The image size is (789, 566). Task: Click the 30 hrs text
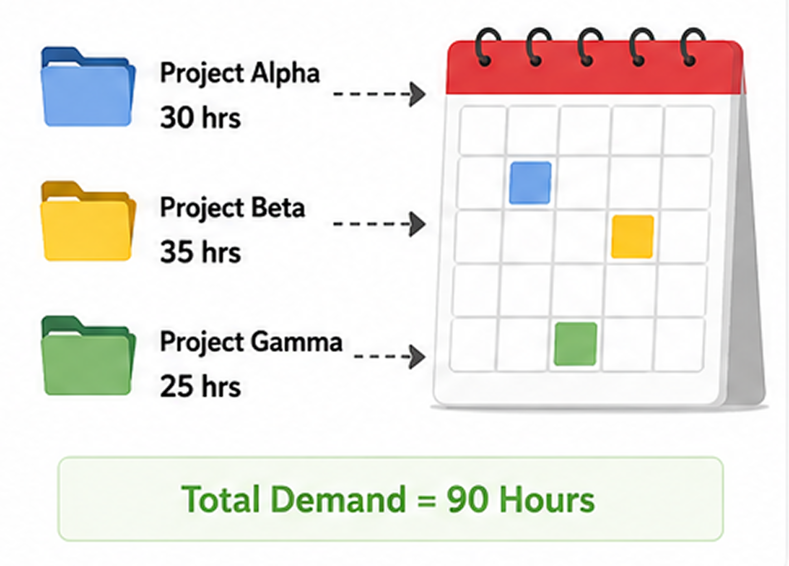pyautogui.click(x=201, y=118)
